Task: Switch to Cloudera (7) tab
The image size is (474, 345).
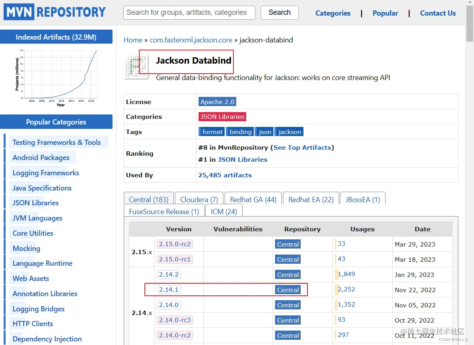Action: point(199,200)
